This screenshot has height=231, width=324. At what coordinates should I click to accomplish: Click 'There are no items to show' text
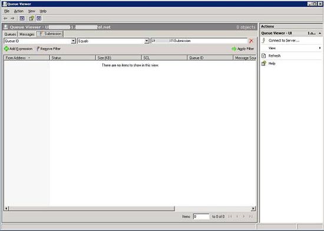130,65
